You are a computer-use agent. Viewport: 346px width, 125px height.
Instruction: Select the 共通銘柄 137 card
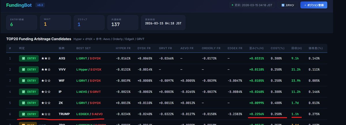click(123, 22)
